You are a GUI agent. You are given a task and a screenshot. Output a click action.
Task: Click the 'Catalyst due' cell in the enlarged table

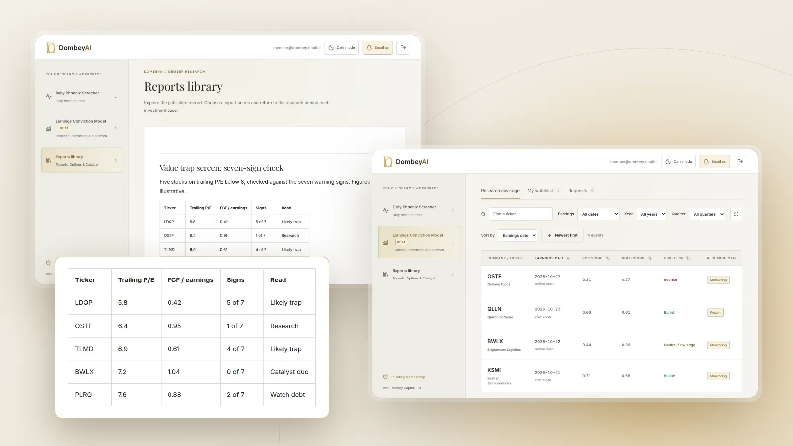[289, 372]
